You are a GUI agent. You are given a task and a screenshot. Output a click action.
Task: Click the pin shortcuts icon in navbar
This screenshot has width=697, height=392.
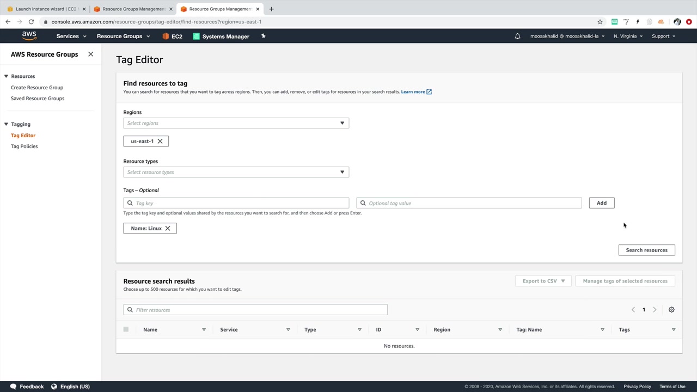(263, 36)
